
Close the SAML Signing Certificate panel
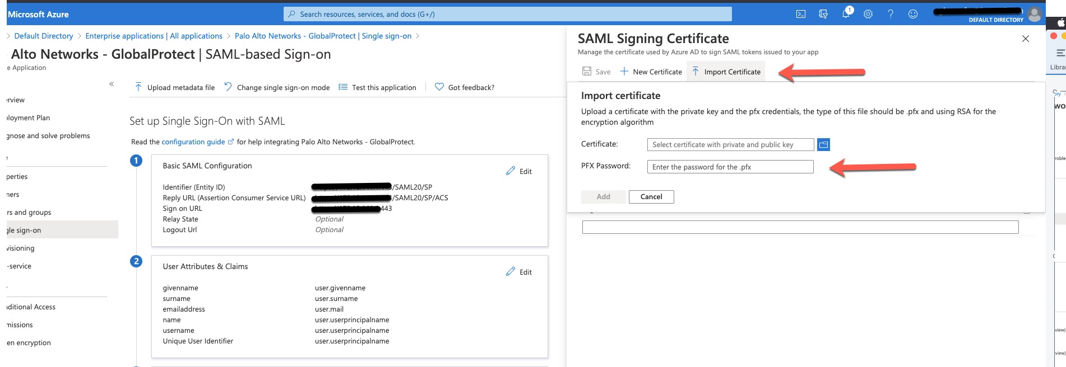(1026, 39)
